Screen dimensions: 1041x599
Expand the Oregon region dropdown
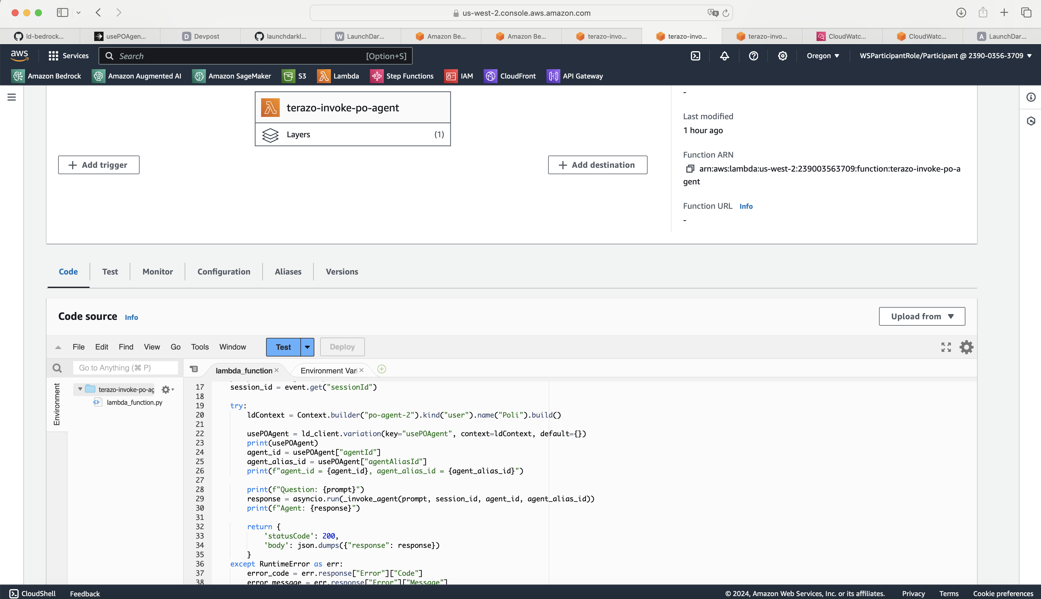tap(823, 56)
